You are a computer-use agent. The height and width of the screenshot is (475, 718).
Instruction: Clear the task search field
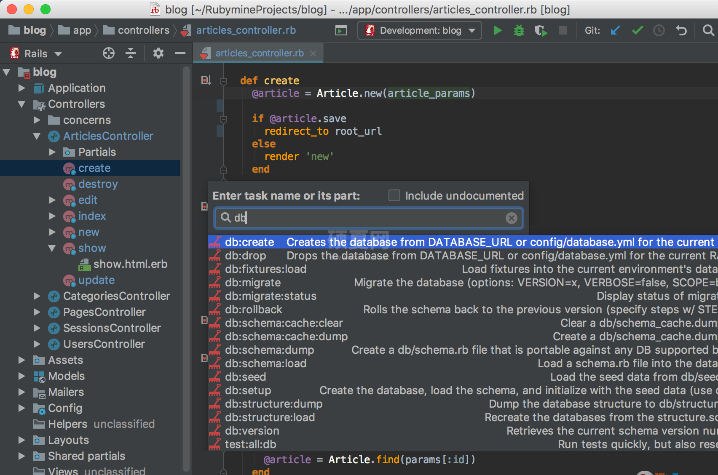pos(511,218)
